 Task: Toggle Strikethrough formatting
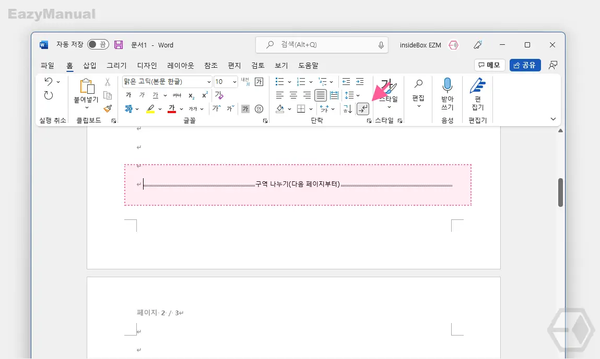[x=177, y=95]
